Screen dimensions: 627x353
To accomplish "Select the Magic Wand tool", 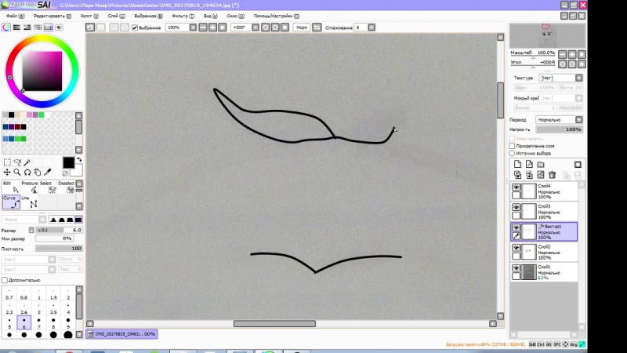I will (x=27, y=162).
